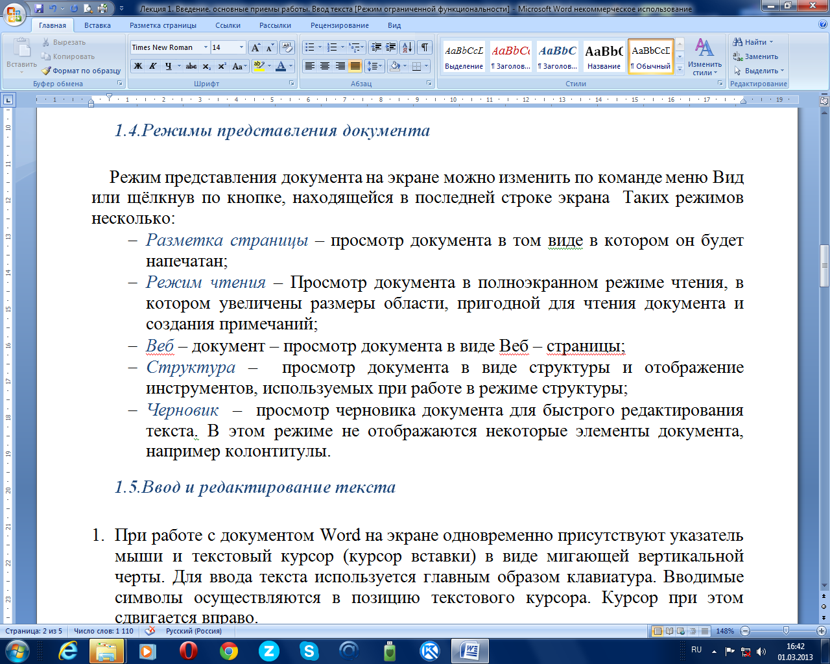Open the Font dialog launcher (Шрифт)
The height and width of the screenshot is (664, 830).
pos(292,84)
